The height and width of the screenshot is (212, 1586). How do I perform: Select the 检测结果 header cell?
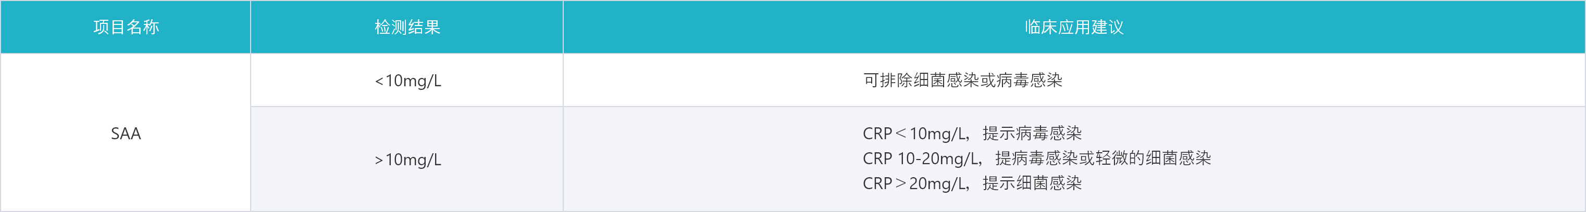(x=407, y=27)
